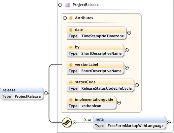Viewport: 174px width, 133px height.
Task: Select the statusCode attribute name
Action: (85, 82)
